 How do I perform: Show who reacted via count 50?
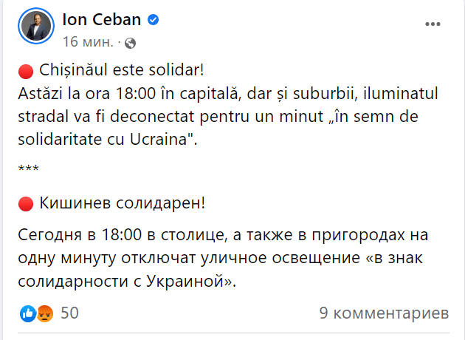pos(69,313)
